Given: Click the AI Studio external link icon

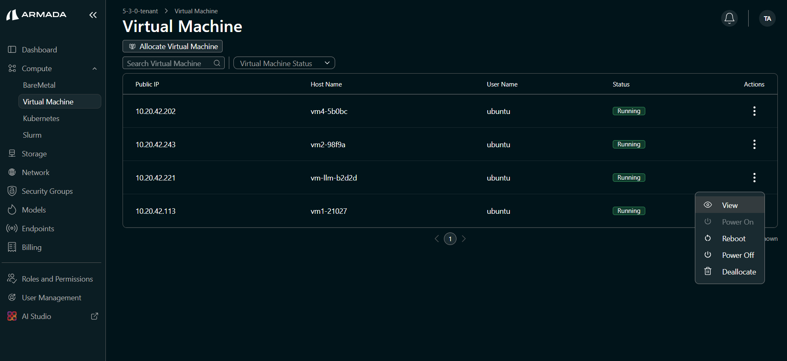Looking at the screenshot, I should (x=95, y=316).
